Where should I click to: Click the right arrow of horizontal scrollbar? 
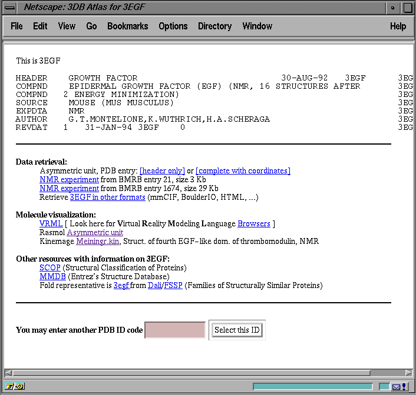point(408,373)
